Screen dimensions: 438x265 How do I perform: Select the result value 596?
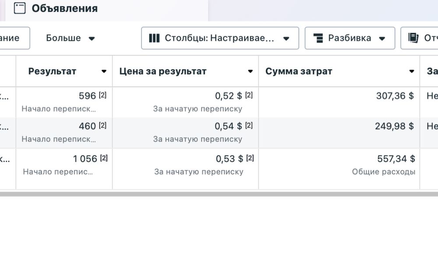(x=88, y=96)
